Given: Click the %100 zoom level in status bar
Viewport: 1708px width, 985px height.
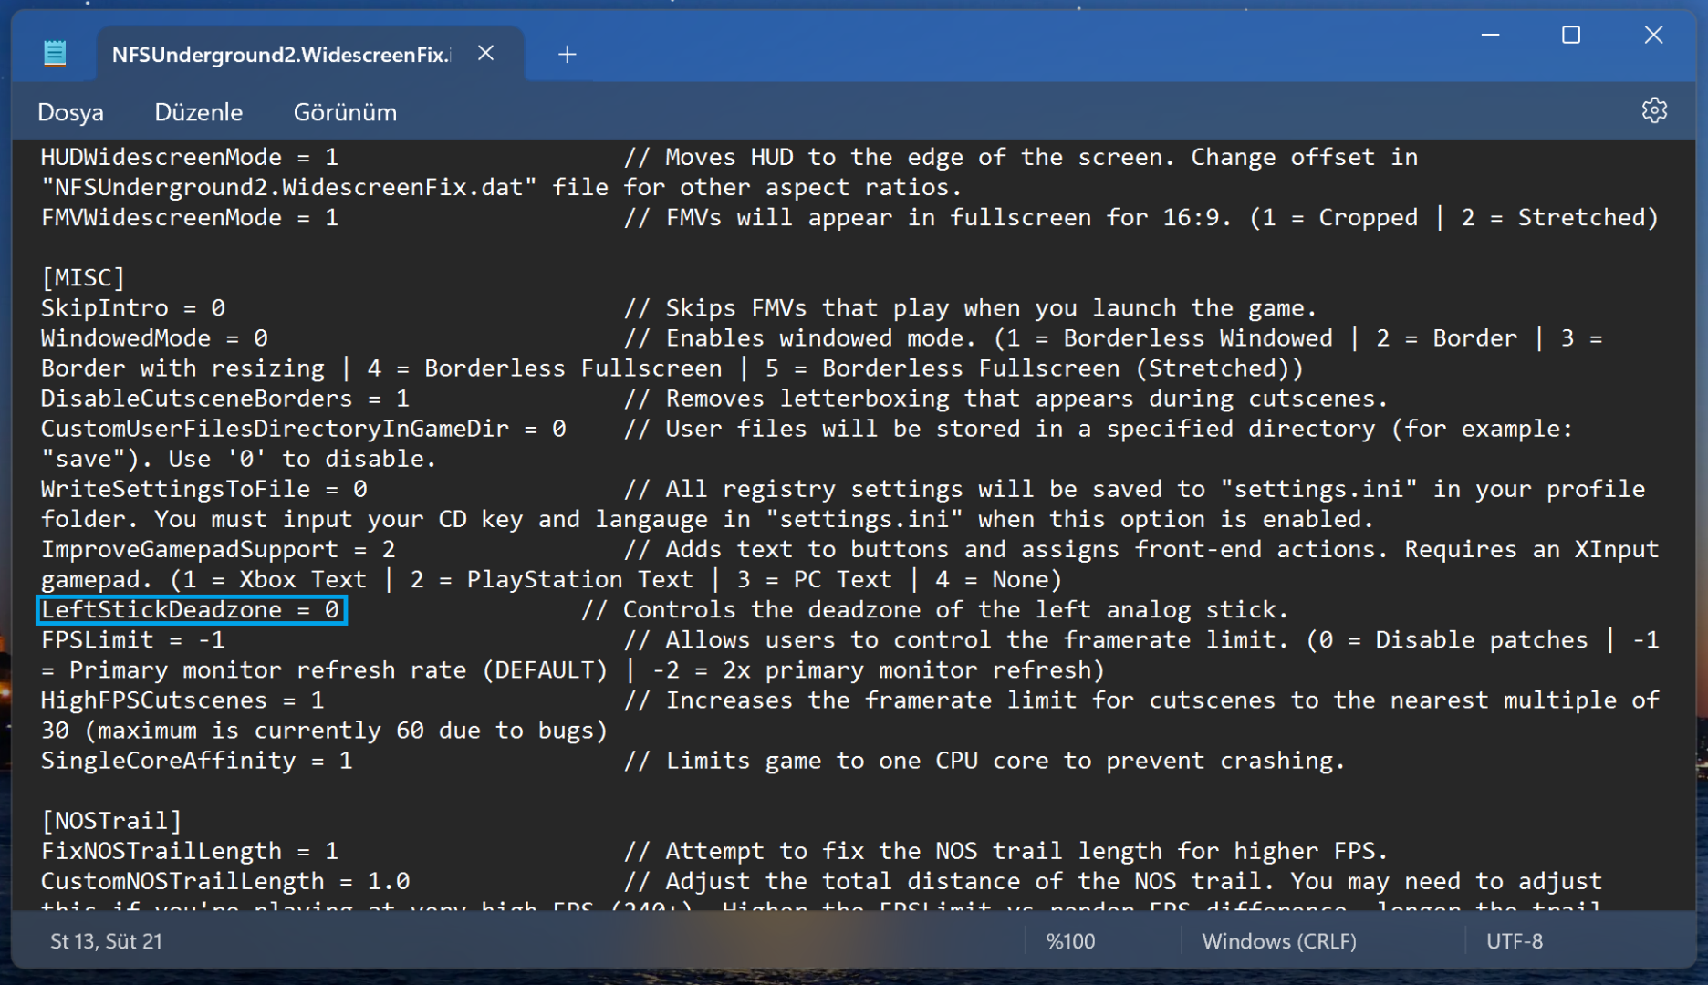Looking at the screenshot, I should pos(1070,941).
